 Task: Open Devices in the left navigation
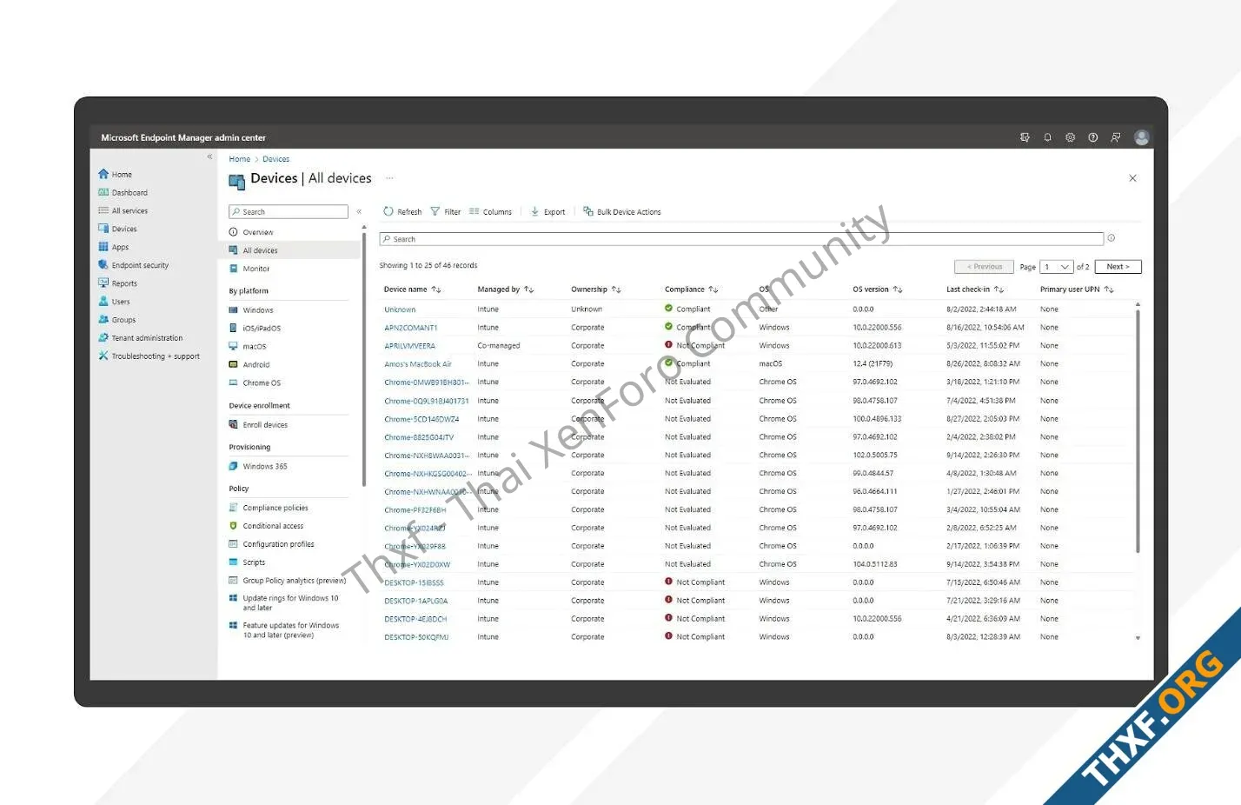click(x=117, y=230)
